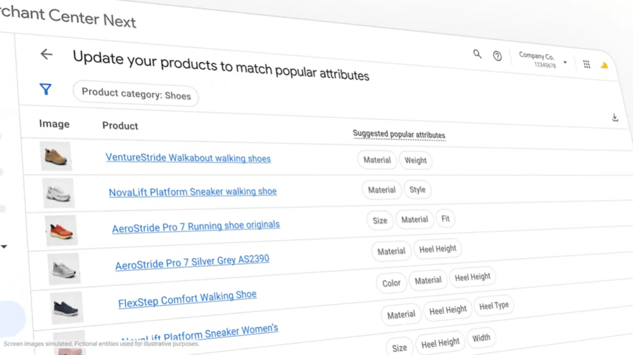Open AeroStride Pro 7 Running shoe originals
633x355 pixels.
pos(196,227)
